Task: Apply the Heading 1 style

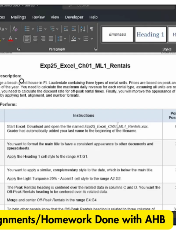Action: [x=151, y=34]
